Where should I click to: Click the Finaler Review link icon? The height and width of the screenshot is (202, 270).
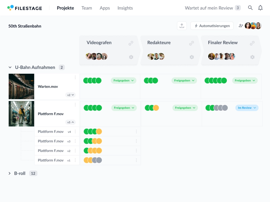coord(252,43)
